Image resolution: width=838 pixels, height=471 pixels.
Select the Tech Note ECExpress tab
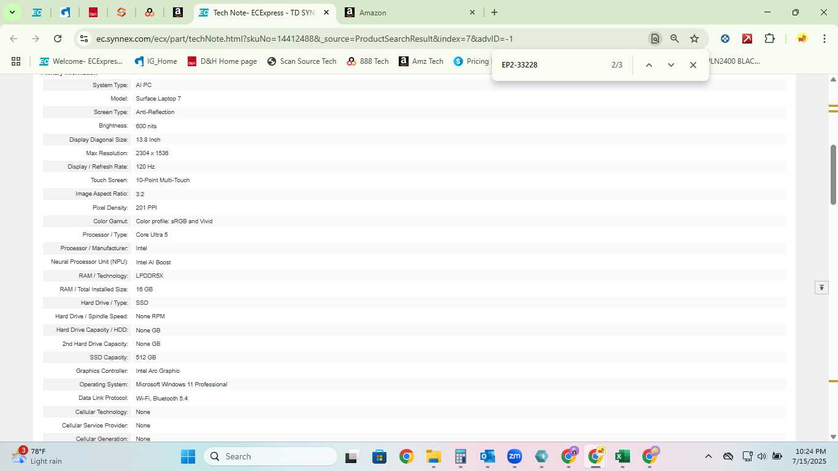(264, 12)
